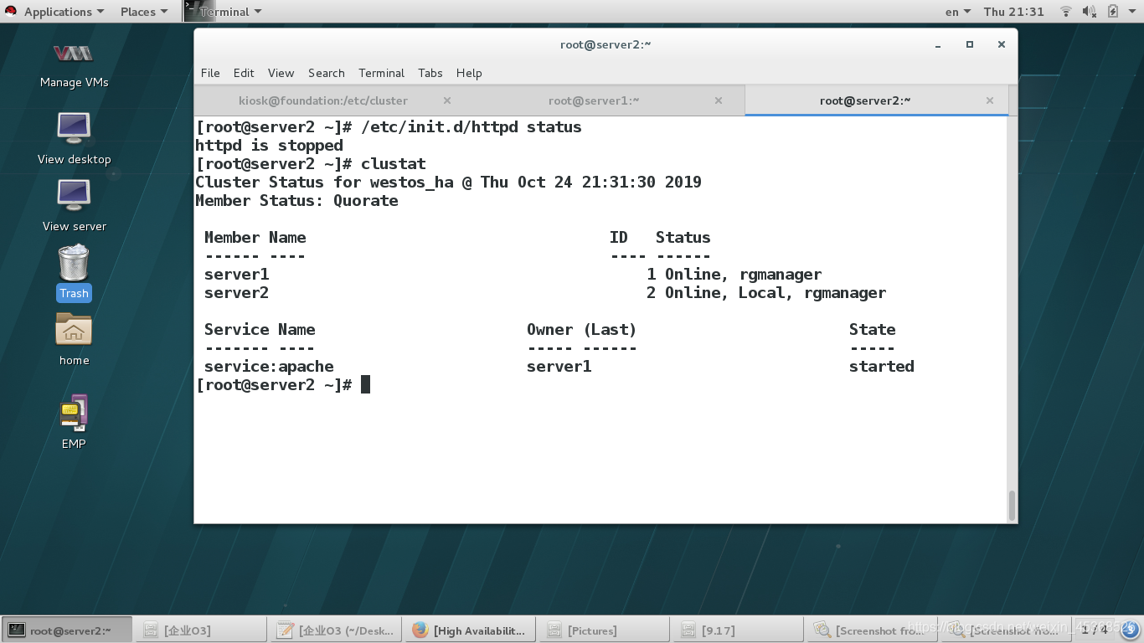The height and width of the screenshot is (643, 1144).
Task: Click the Thu 21:31 clock
Action: [1013, 12]
